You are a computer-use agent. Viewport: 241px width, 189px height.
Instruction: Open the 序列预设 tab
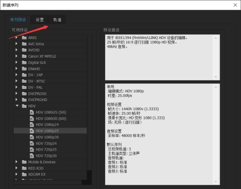pos(18,20)
